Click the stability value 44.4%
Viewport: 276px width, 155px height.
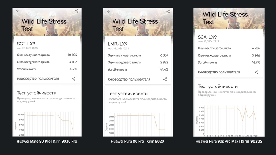tap(164, 69)
